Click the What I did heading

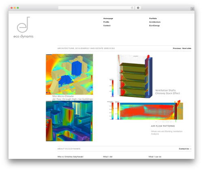pyautogui.click(x=108, y=157)
